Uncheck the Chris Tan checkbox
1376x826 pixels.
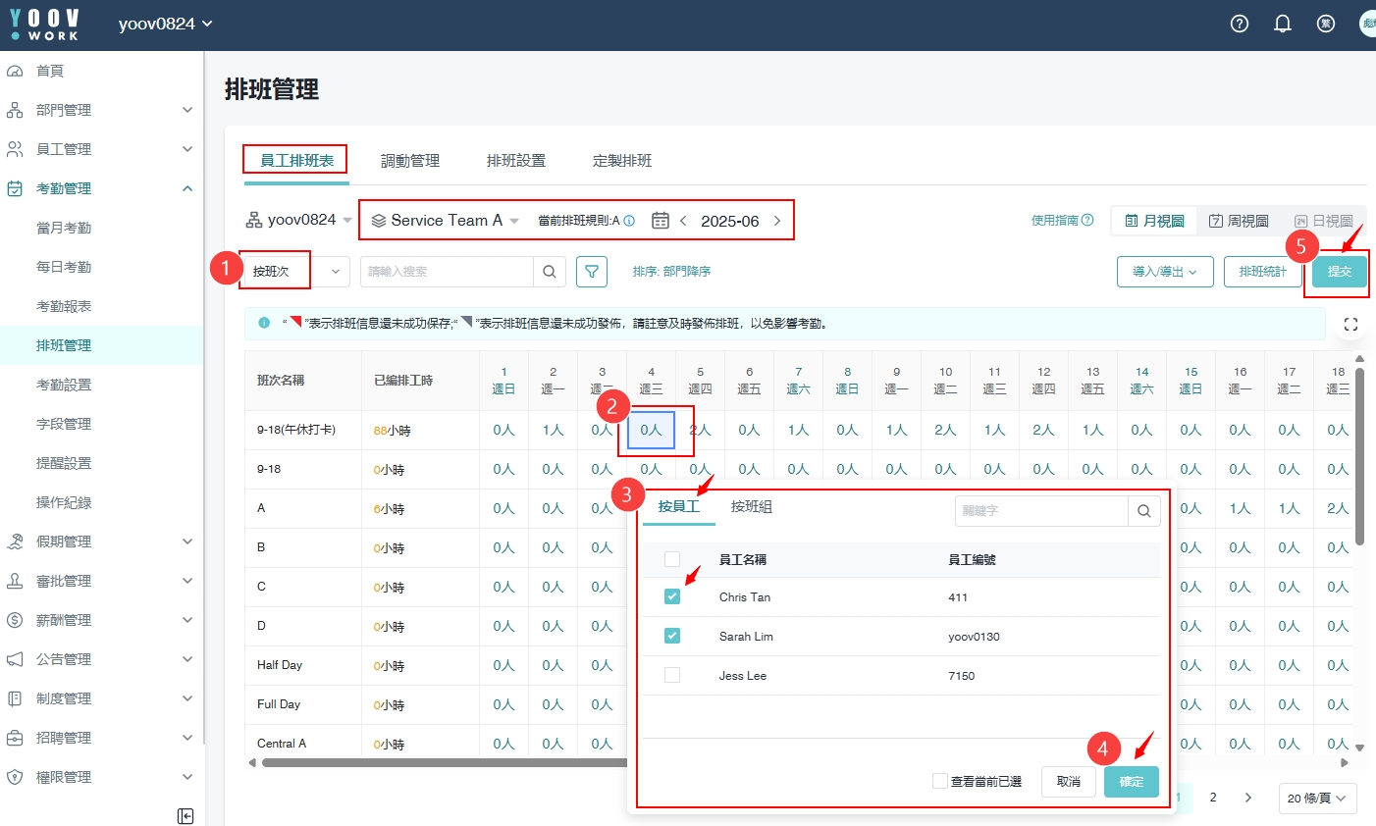coord(672,596)
